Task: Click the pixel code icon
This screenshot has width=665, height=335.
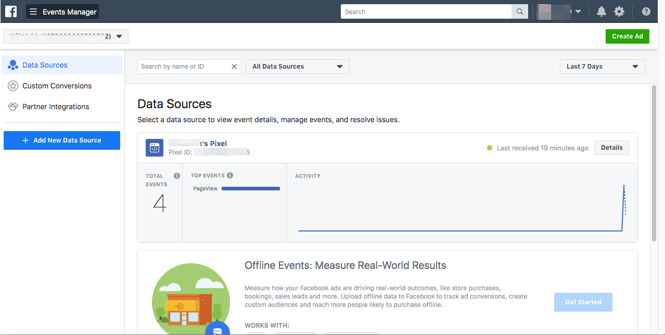Action: [x=155, y=148]
